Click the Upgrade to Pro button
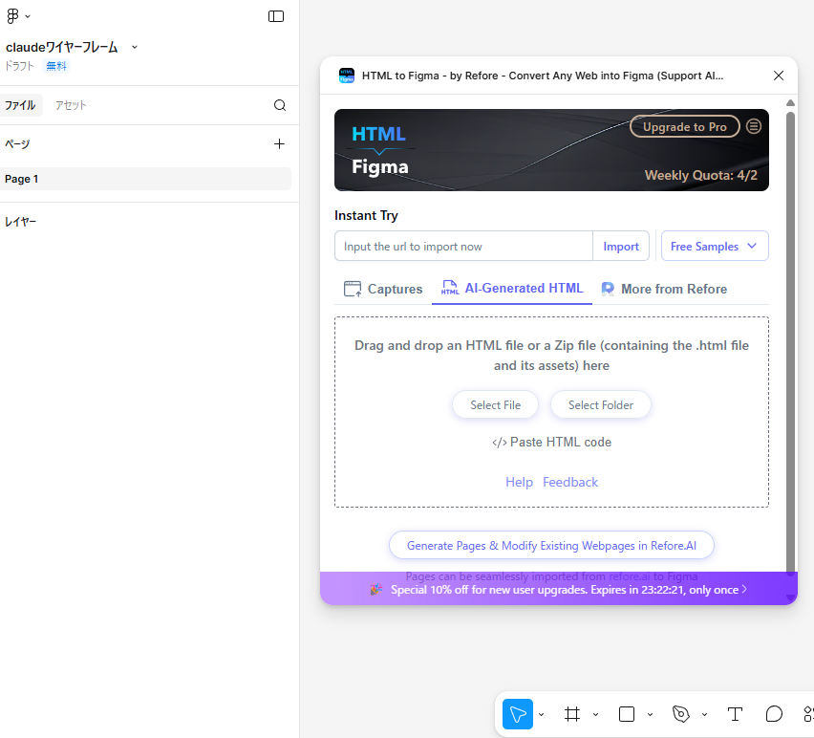This screenshot has height=738, width=814. [684, 126]
